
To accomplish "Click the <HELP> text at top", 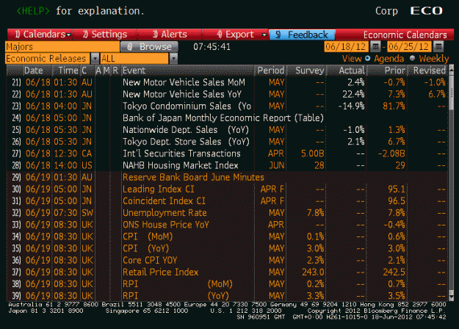I will [x=33, y=11].
